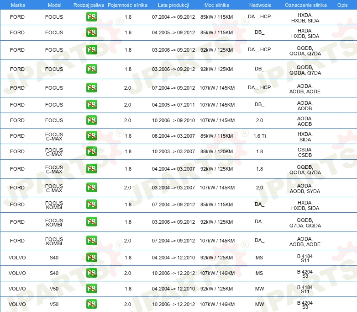This screenshot has height=312, width=357.
Task: Click VOLVO brand cell in V50 1.8 row
Action: [17, 289]
